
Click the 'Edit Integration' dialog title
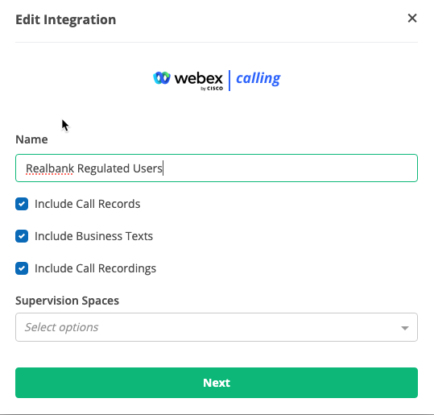pyautogui.click(x=66, y=19)
